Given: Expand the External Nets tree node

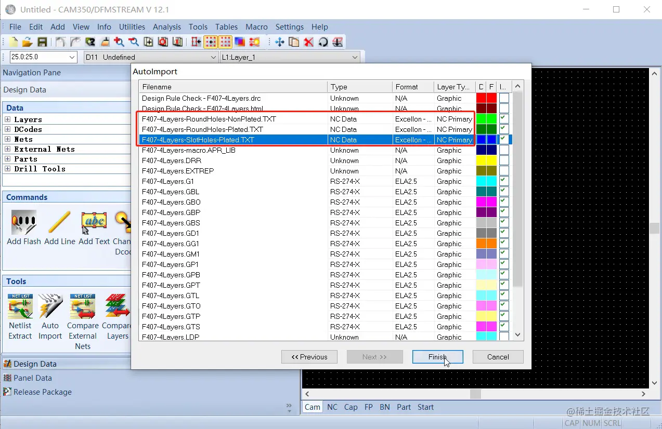Looking at the screenshot, I should pyautogui.click(x=8, y=149).
